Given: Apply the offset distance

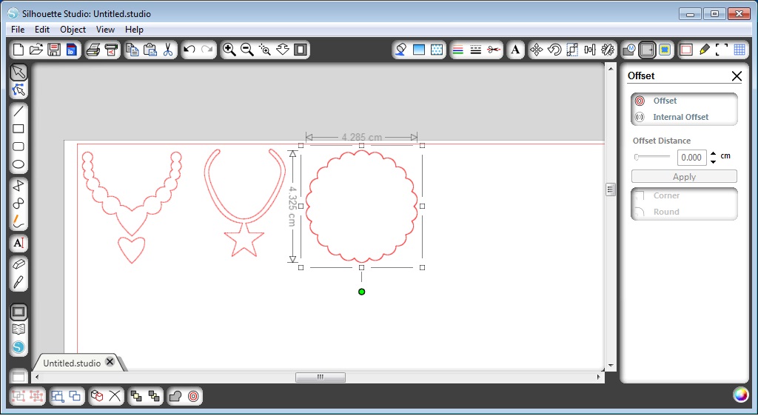Looking at the screenshot, I should pos(684,176).
